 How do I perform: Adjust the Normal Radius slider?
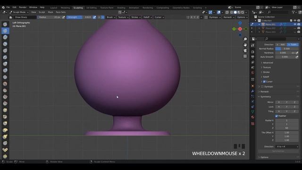click(x=287, y=49)
